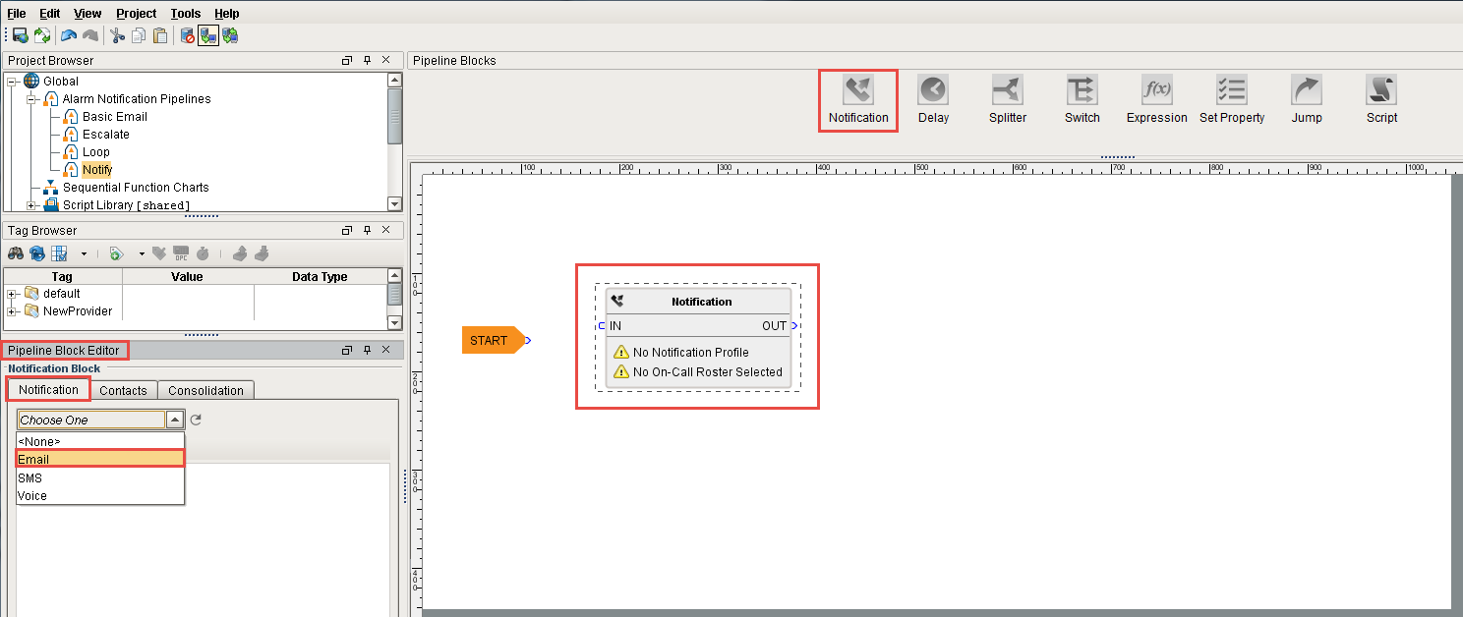The image size is (1463, 617).
Task: Select the Notify pipeline in Project Browser
Action: 97,169
